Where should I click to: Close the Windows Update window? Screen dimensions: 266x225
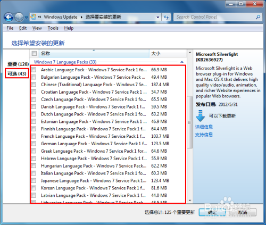tap(255, 4)
